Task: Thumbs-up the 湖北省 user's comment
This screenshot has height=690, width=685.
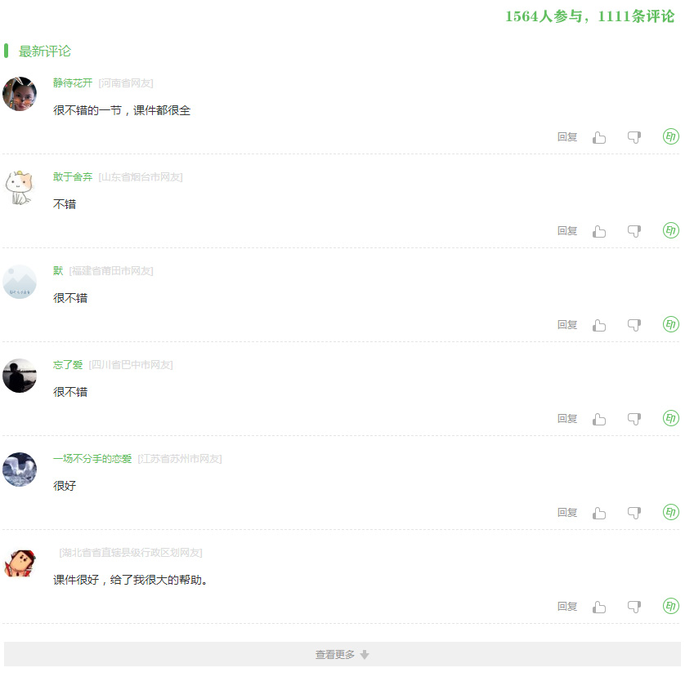Action: pyautogui.click(x=599, y=608)
